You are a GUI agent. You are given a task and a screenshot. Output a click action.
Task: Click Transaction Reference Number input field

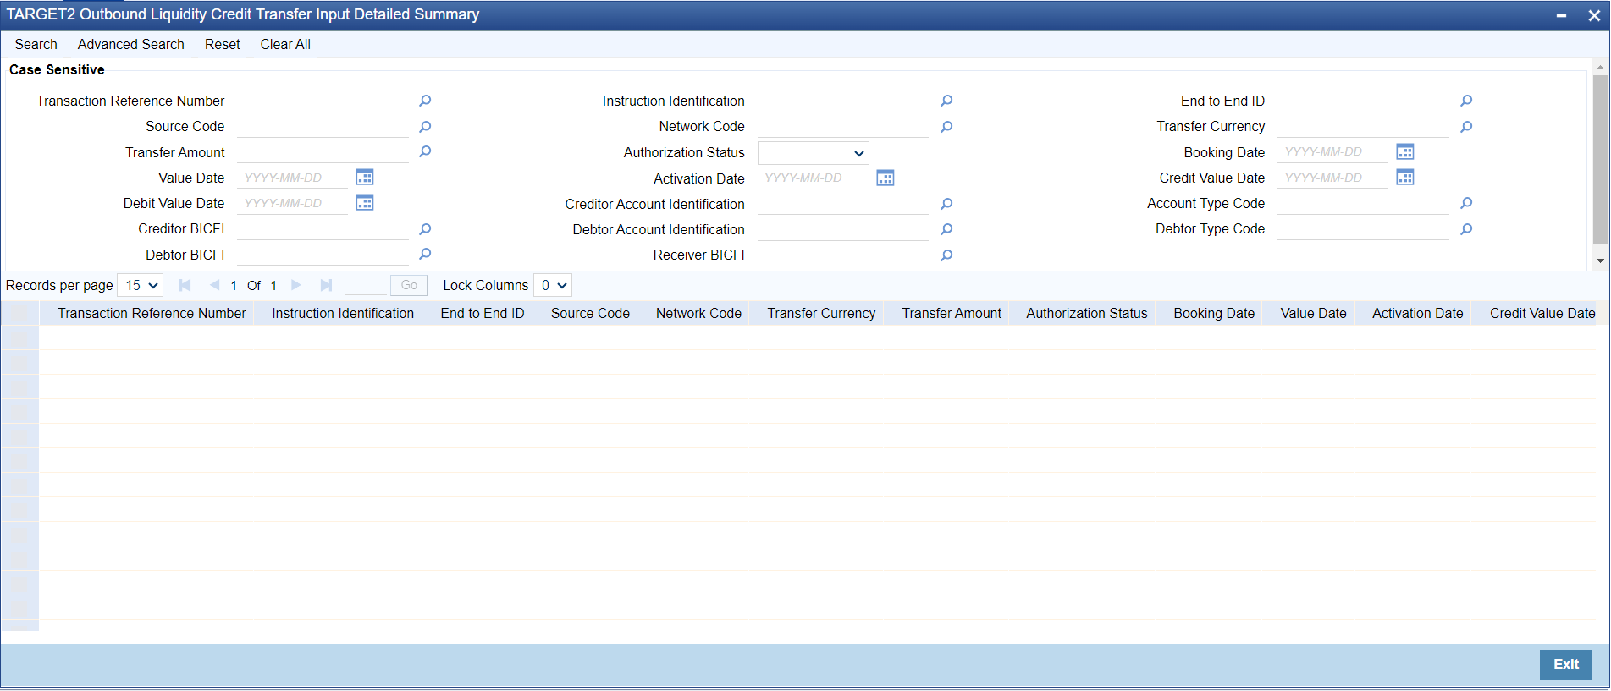click(323, 101)
